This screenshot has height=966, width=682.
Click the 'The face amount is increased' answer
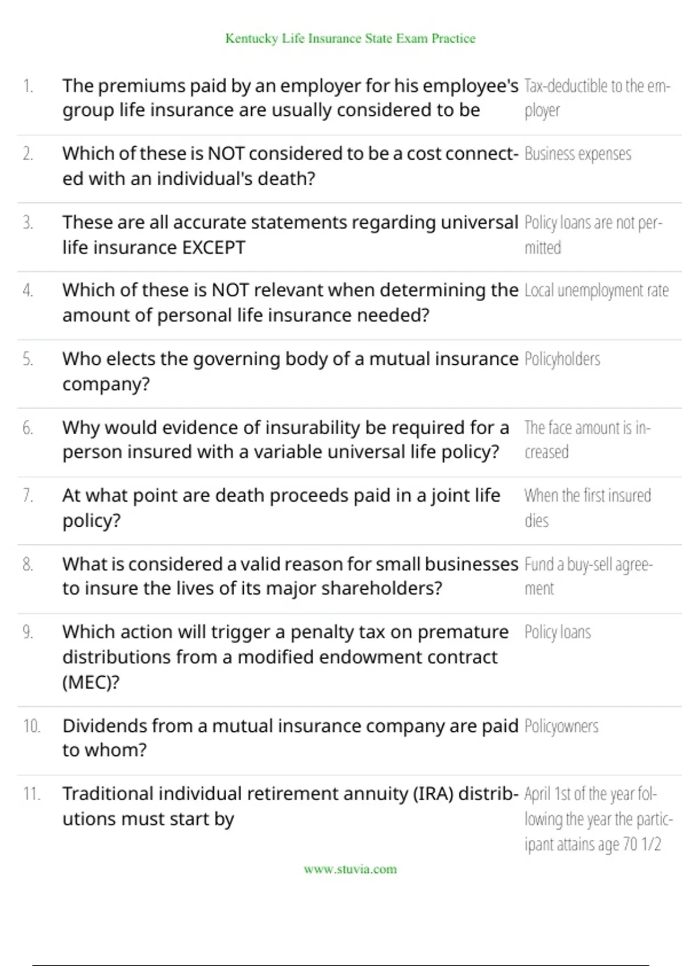pos(587,439)
